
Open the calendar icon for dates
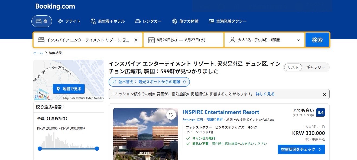pos(151,40)
